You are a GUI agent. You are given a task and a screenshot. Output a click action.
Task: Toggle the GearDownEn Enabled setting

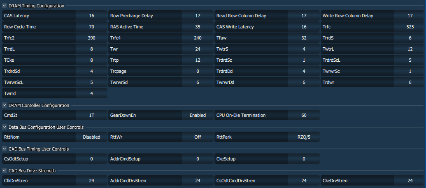pos(198,115)
